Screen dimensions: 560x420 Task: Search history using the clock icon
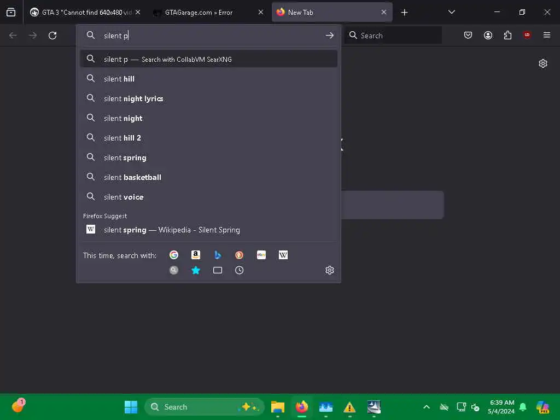240,270
